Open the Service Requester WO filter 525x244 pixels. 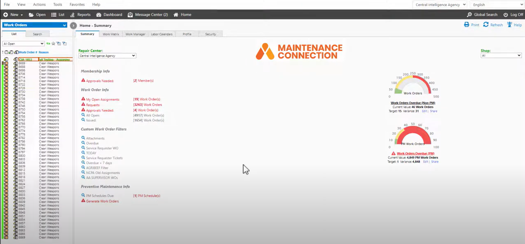click(102, 148)
